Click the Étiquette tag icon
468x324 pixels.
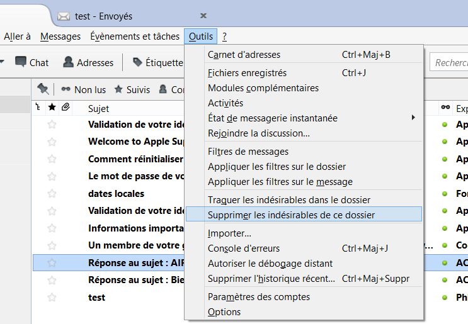pos(137,62)
